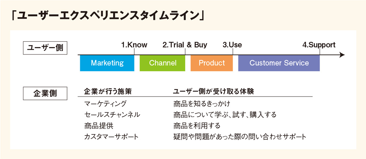Click the ユーザー側 label box
The height and width of the screenshot is (159, 366).
45,48
